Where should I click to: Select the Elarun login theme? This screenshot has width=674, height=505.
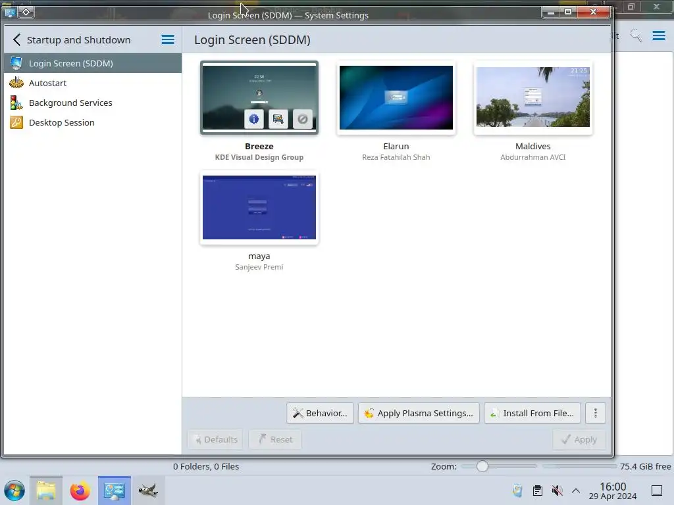396,98
